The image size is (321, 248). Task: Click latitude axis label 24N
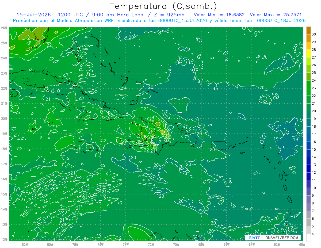pyautogui.click(x=4, y=58)
